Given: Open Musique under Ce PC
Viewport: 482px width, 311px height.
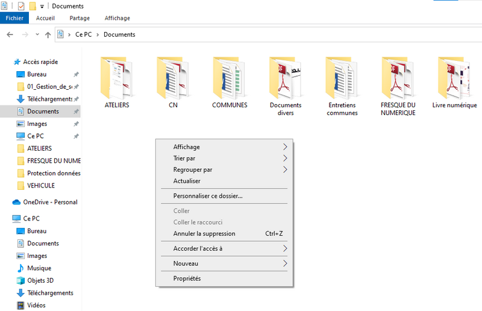Looking at the screenshot, I should pyautogui.click(x=39, y=268).
